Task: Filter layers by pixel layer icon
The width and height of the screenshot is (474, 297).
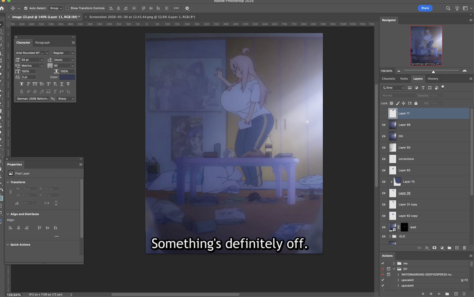Action: pos(410,88)
